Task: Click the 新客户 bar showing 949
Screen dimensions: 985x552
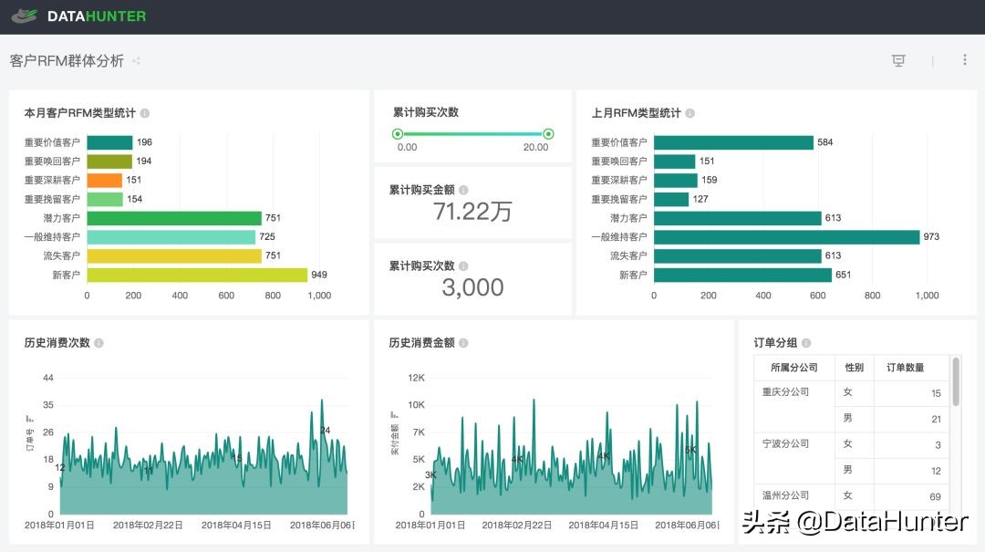Action: point(197,275)
